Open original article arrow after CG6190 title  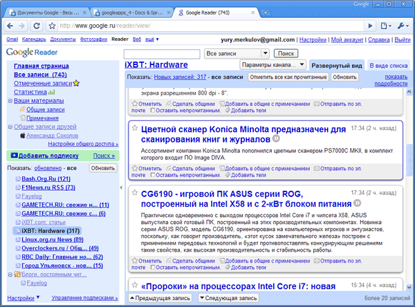[x=358, y=203]
